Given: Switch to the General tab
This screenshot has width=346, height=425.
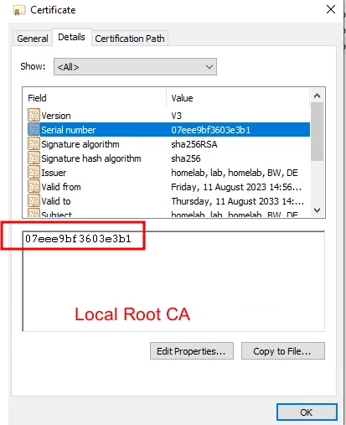Looking at the screenshot, I should point(33,39).
